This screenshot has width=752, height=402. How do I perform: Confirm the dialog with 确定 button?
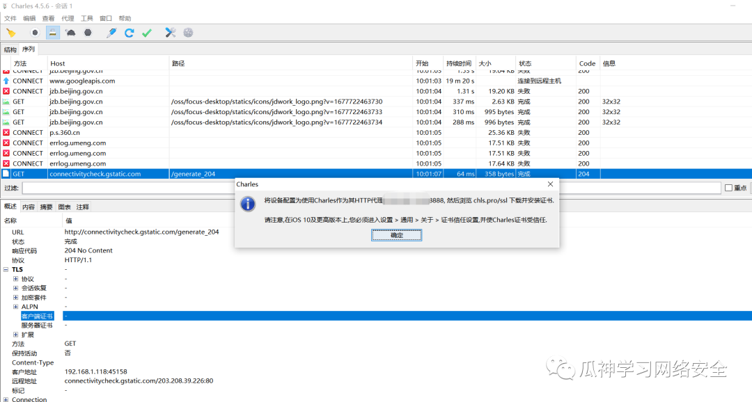(397, 235)
